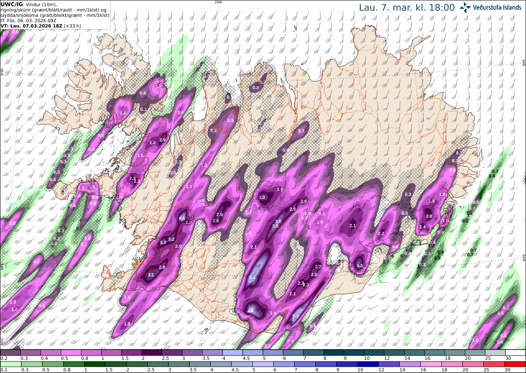Image resolution: width=526 pixels, height=373 pixels.
Task: Select light periwinkle snow swatch at 4
Action: [233, 352]
